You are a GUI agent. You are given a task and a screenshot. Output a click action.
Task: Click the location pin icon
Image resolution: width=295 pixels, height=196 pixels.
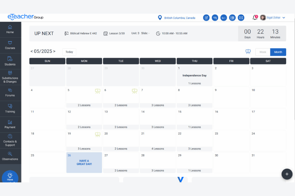(160, 18)
